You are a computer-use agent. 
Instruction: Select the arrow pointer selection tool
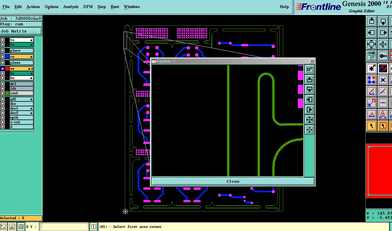[x=372, y=126]
